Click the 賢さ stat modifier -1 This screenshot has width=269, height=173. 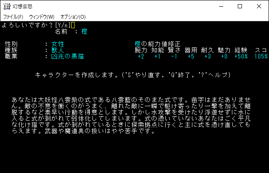click(x=174, y=56)
